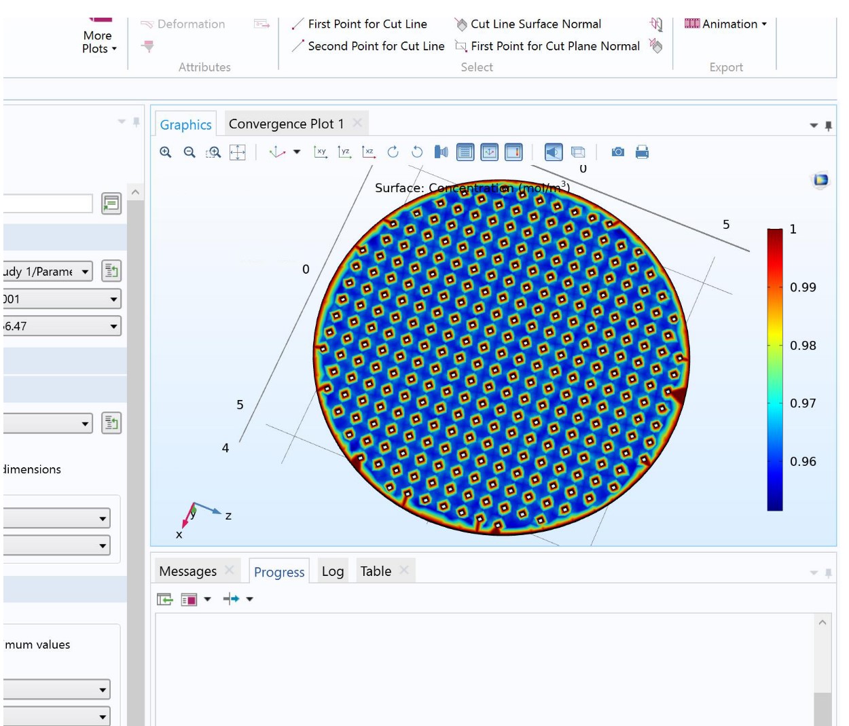The width and height of the screenshot is (849, 726).
Task: Toggle the color legend display button
Action: pos(513,152)
